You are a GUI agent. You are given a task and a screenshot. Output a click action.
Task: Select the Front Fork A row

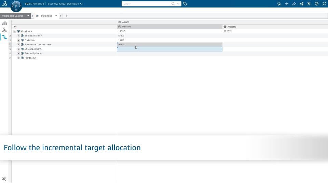30,58
